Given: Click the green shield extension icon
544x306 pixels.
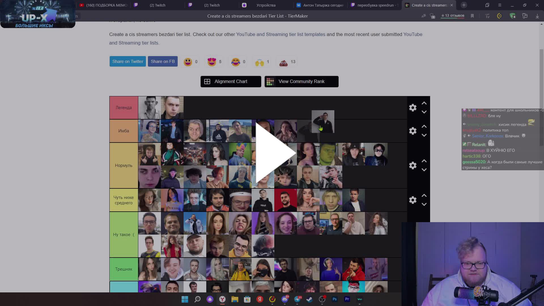Looking at the screenshot, I should (x=513, y=16).
